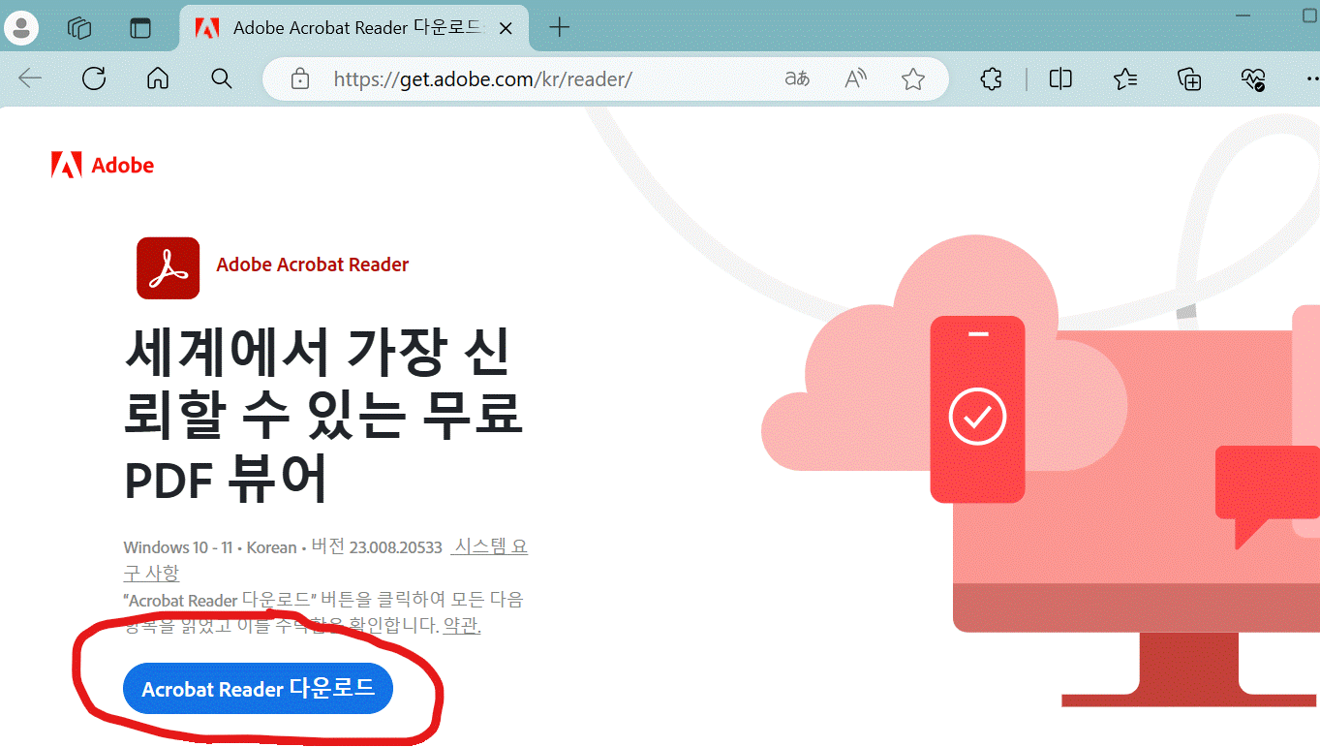The width and height of the screenshot is (1320, 747).
Task: Click the Adobe Acrobat Reader title text
Action: [x=312, y=265]
